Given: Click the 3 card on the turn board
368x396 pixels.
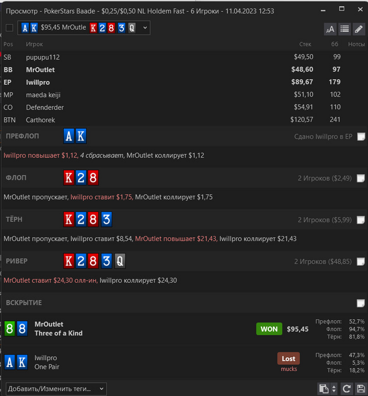Looking at the screenshot, I should 106,219.
